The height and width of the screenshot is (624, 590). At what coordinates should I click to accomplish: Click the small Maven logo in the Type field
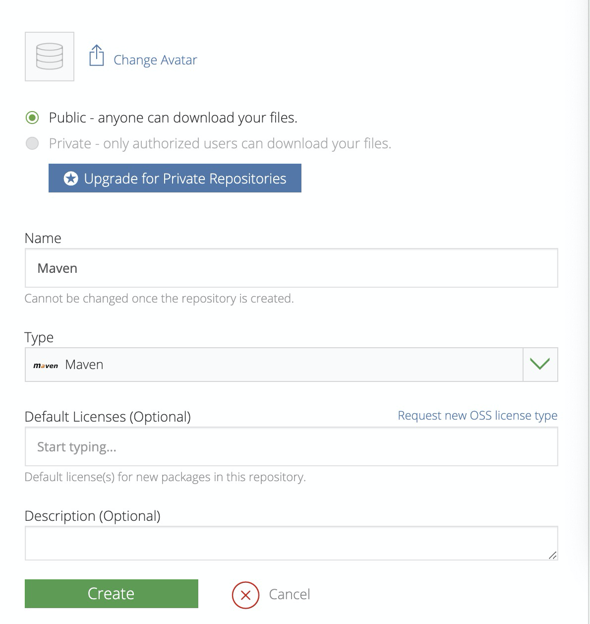pos(46,366)
